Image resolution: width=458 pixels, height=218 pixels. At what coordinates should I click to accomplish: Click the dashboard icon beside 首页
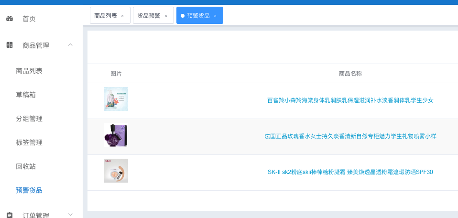pyautogui.click(x=10, y=19)
